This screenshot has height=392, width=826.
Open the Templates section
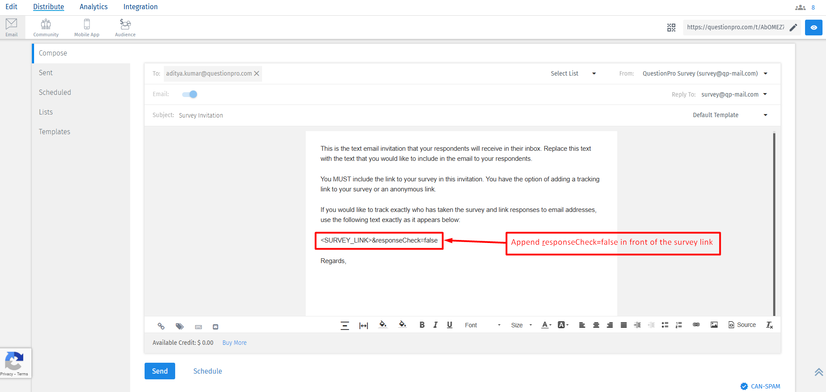(x=81, y=132)
